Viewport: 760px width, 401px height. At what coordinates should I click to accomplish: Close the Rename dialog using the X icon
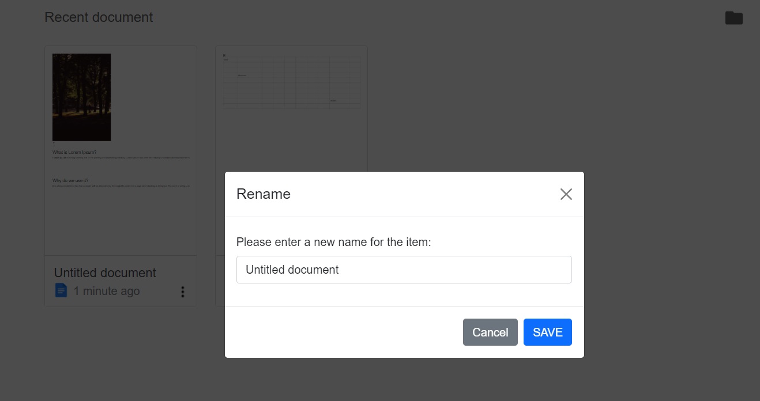566,194
